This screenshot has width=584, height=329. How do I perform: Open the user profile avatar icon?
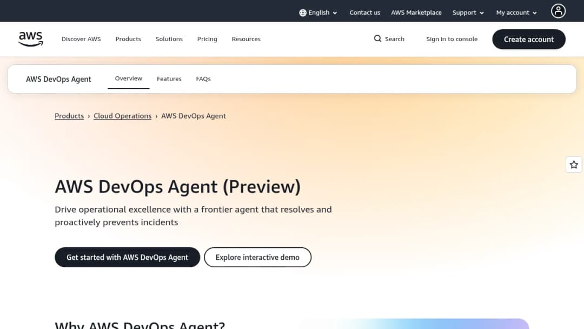[x=558, y=11]
